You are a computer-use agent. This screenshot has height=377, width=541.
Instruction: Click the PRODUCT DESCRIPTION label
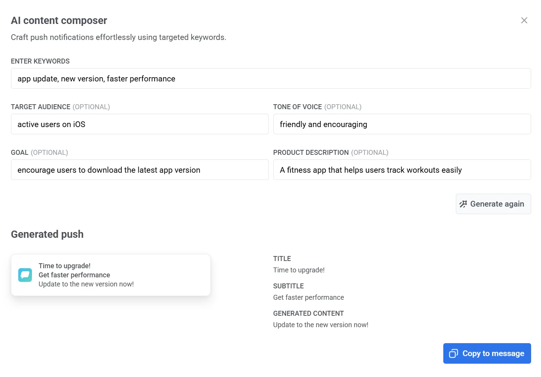click(311, 153)
